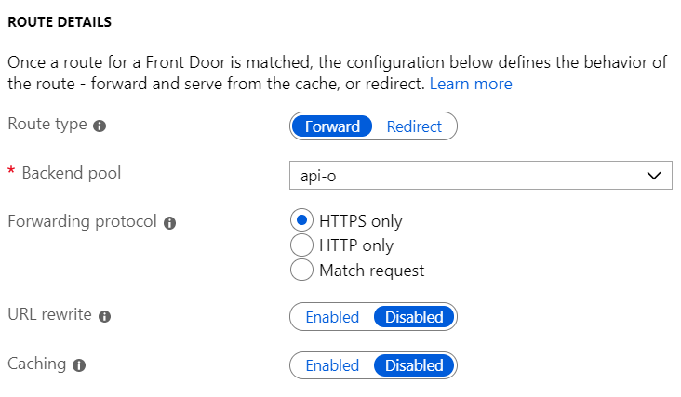Click the Caching info icon
The image size is (681, 397).
(79, 365)
